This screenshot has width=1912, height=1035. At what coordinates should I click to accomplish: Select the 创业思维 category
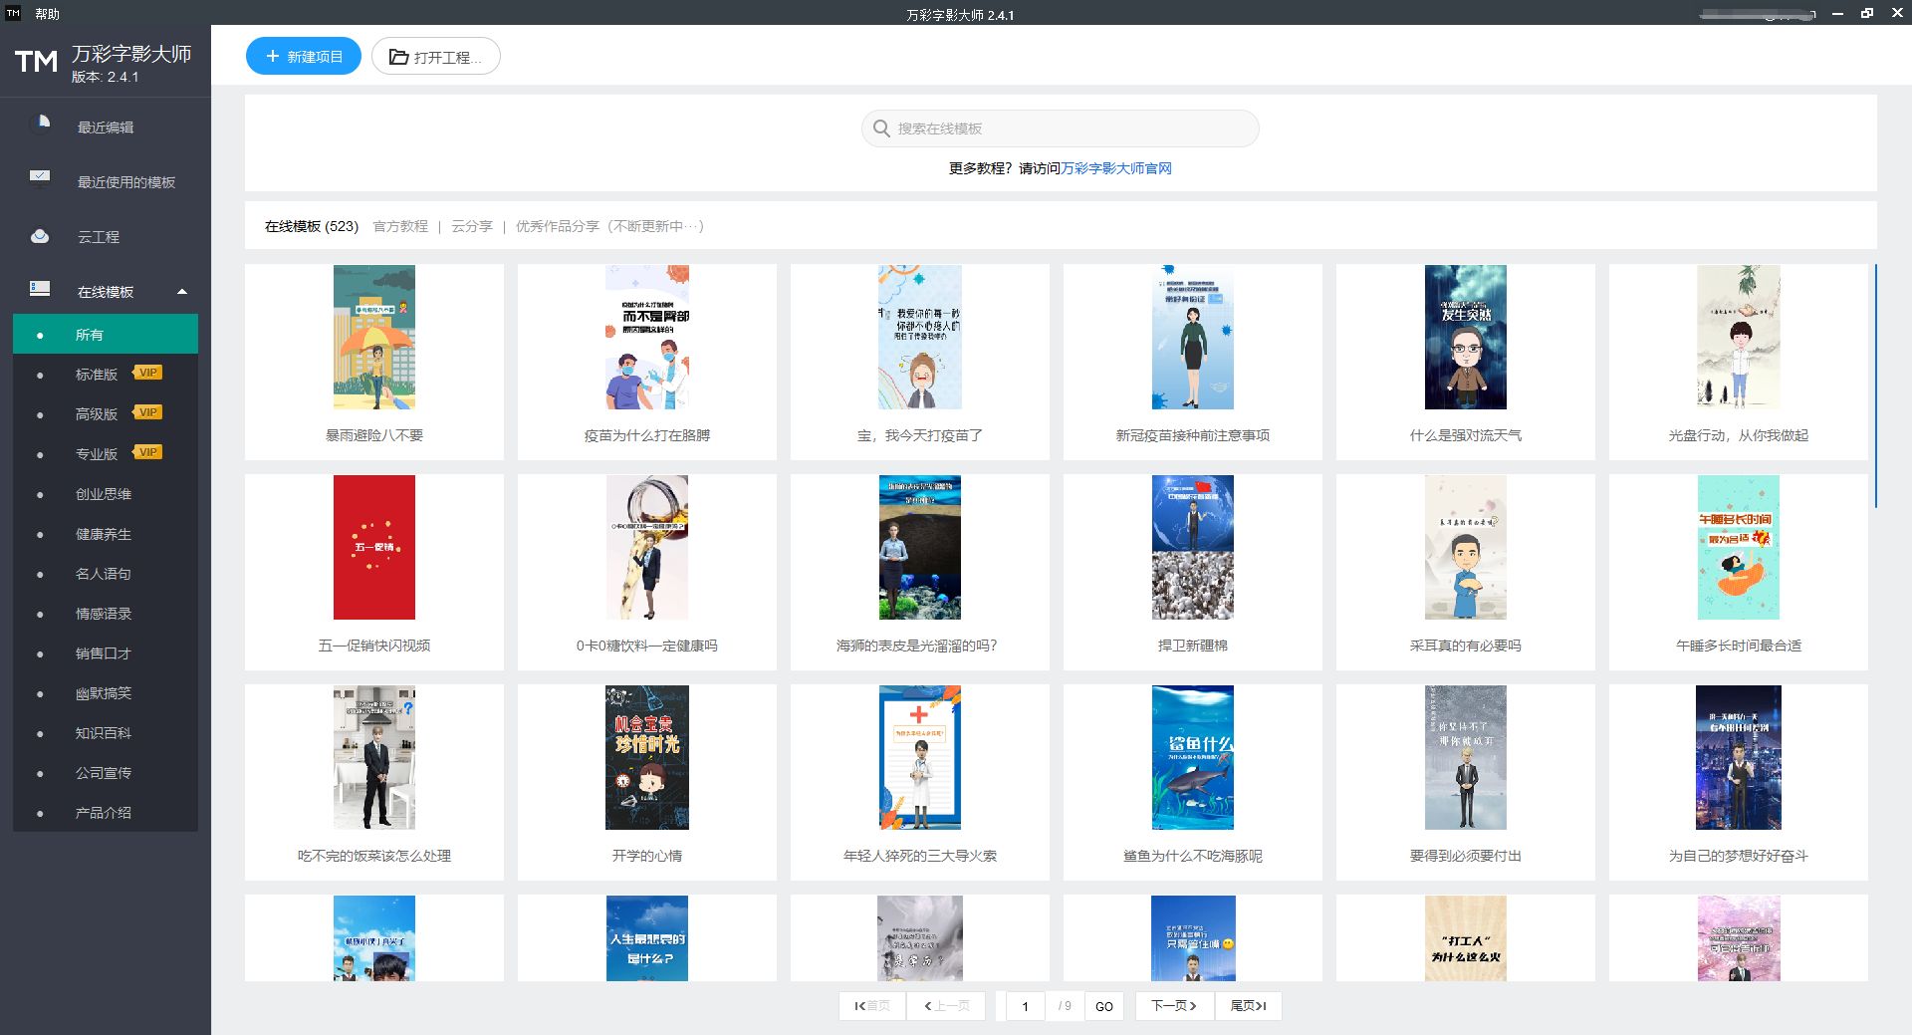[x=106, y=494]
